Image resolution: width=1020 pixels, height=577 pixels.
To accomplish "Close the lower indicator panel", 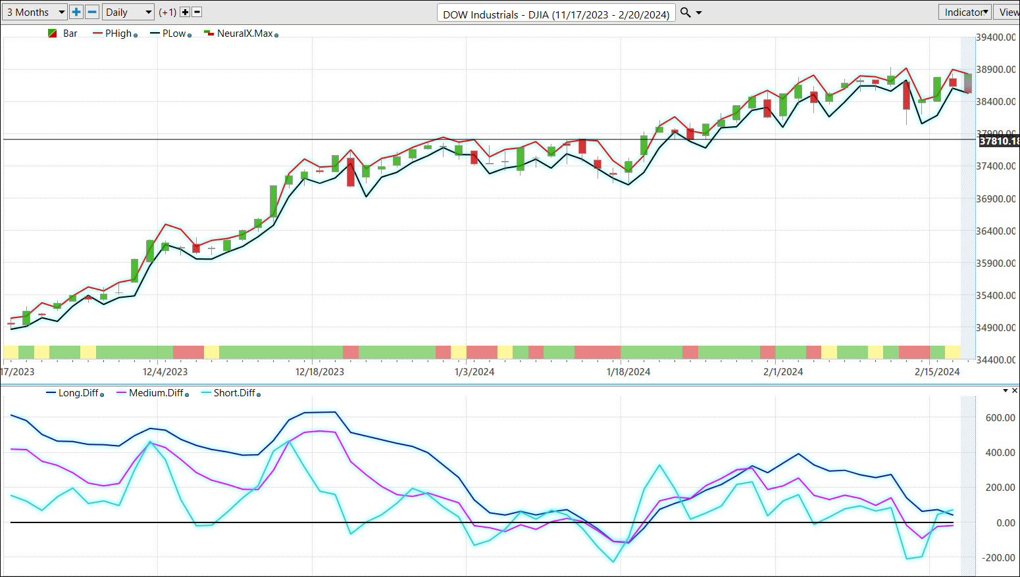I will [x=1015, y=391].
